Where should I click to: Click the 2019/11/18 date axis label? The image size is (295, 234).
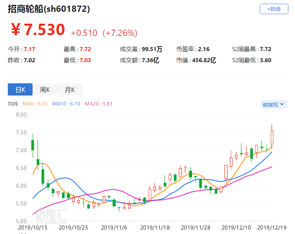pos(155,228)
